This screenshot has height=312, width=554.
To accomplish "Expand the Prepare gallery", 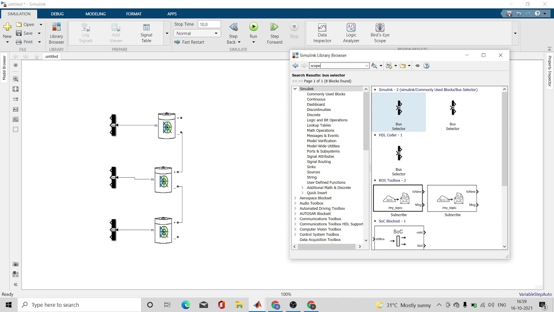I will click(167, 33).
